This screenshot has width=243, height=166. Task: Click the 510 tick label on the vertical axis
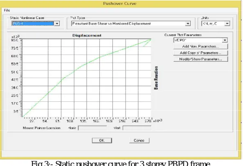(15, 72)
